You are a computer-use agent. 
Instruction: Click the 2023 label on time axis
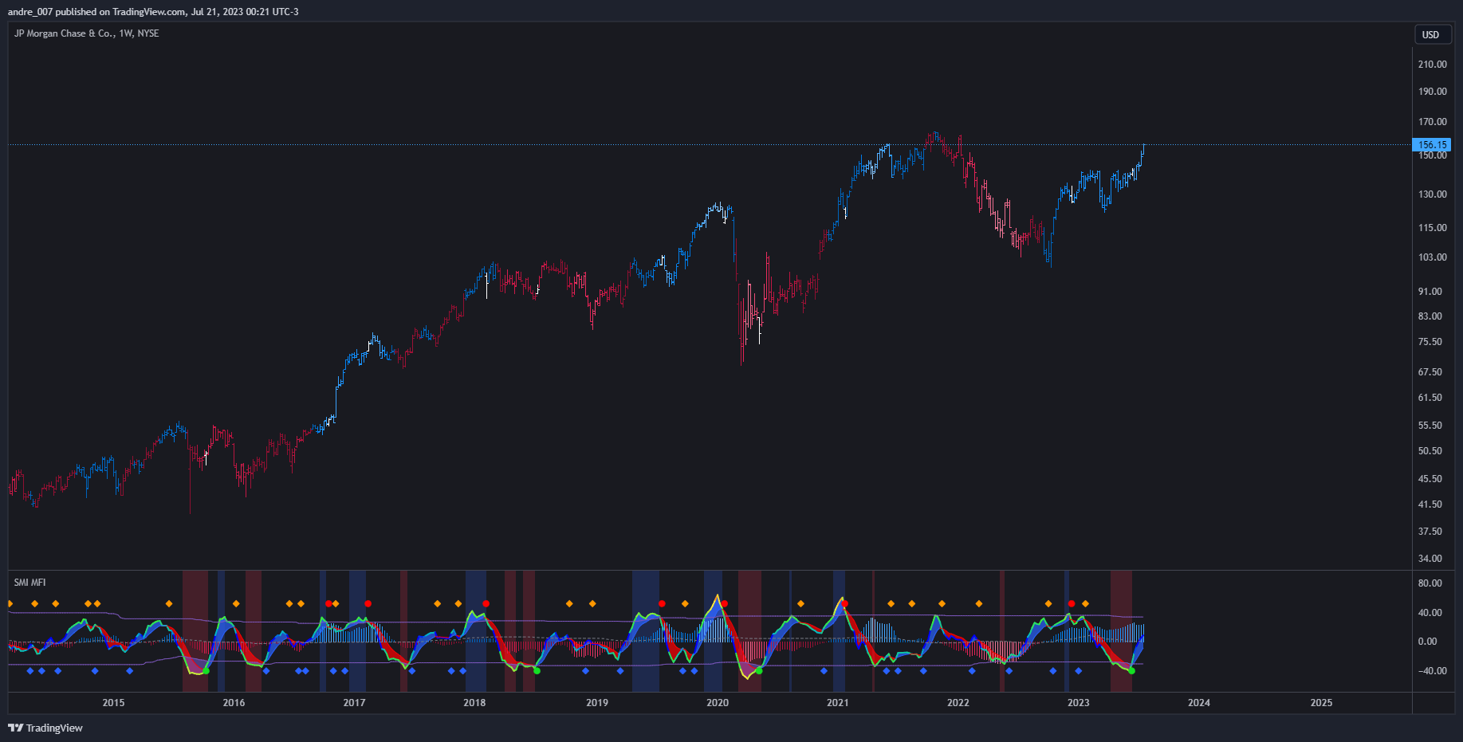1079,702
